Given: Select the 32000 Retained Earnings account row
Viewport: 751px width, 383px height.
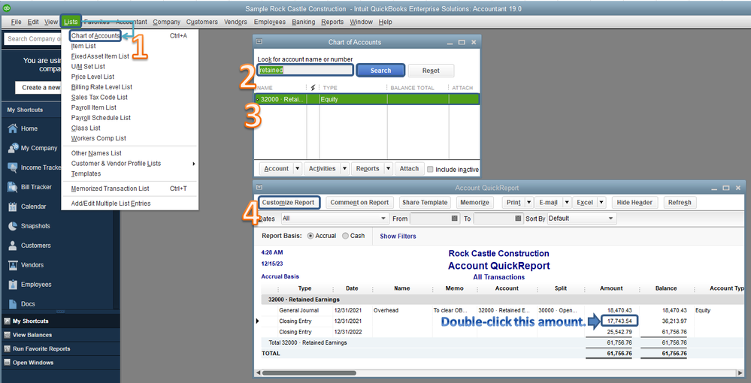Looking at the screenshot, I should click(366, 99).
